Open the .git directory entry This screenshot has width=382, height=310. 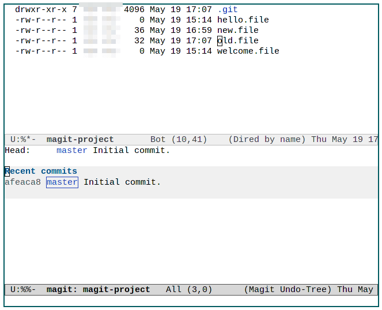click(x=228, y=9)
